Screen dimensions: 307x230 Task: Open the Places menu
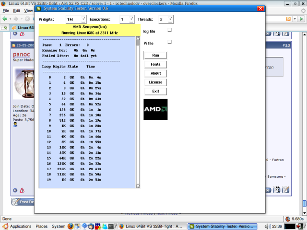(x=42, y=226)
